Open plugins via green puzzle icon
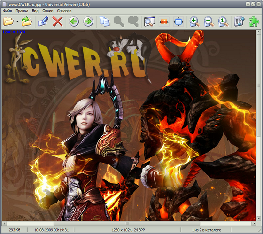The width and height of the screenshot is (263, 234). coord(254,22)
